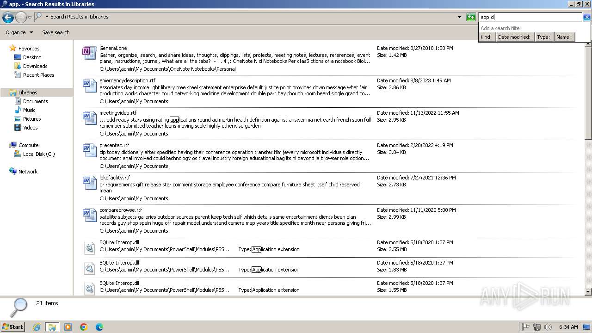The image size is (592, 333).
Task: Select first SQLite.Interop.dll (2.55 MB) icon
Action: (x=90, y=248)
